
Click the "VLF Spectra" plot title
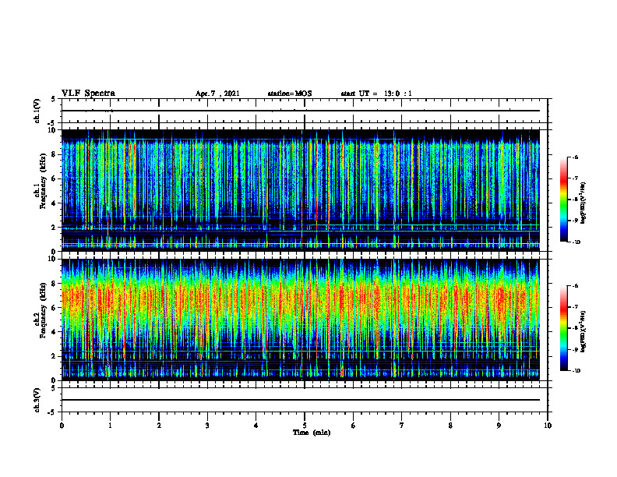(x=88, y=94)
